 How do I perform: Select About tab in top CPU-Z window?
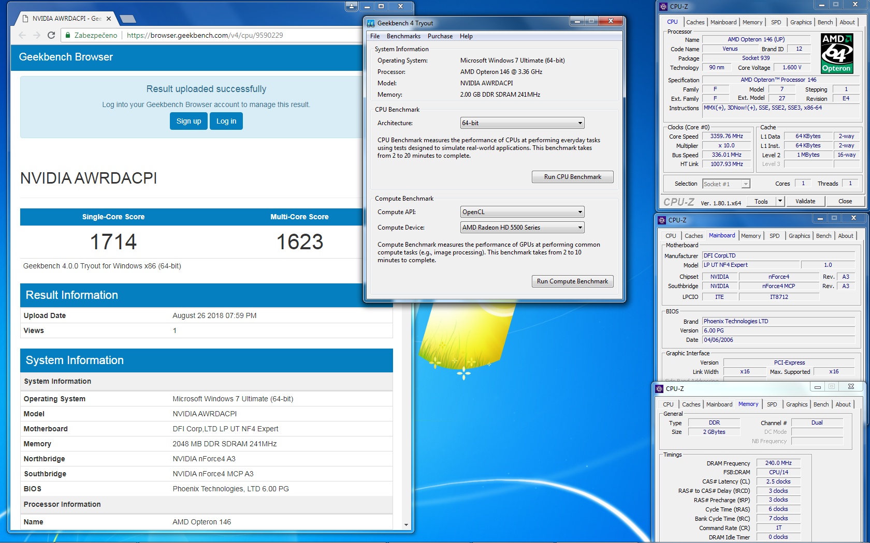pos(847,22)
